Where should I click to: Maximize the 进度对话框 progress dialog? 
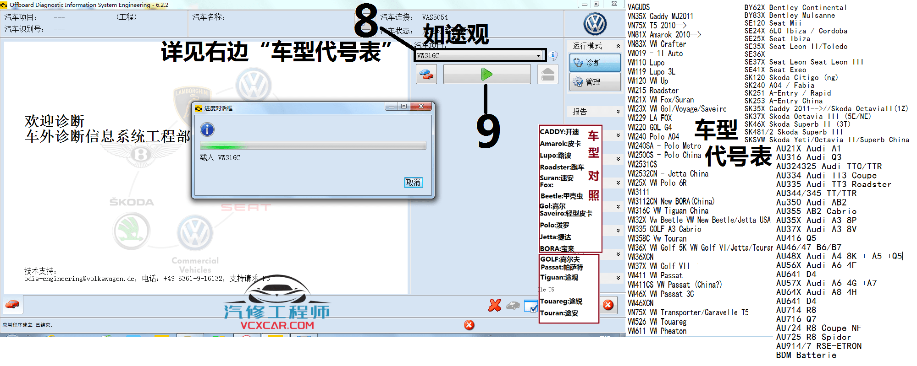pos(404,107)
